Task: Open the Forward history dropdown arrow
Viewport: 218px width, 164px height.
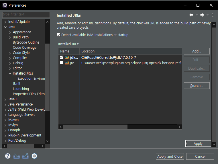Action: pyautogui.click(x=207, y=15)
